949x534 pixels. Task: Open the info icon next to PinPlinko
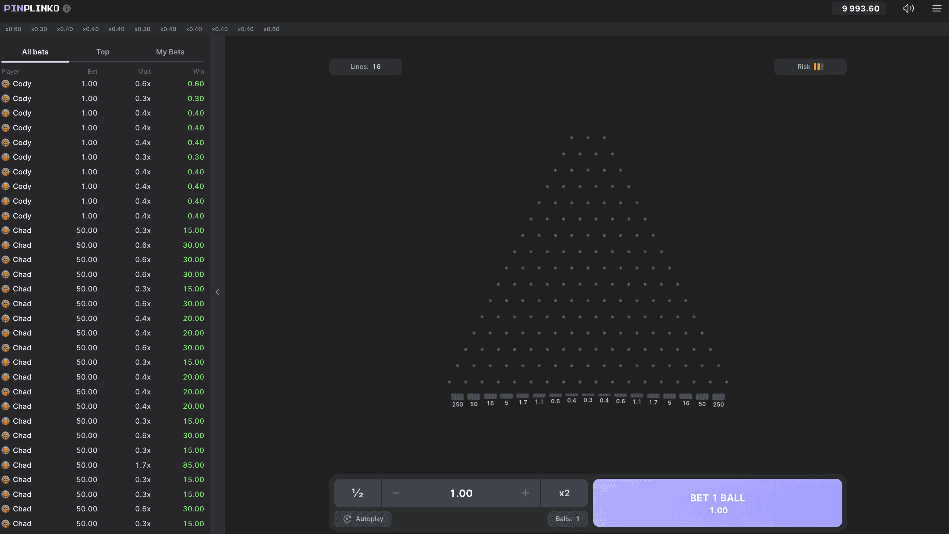point(67,9)
